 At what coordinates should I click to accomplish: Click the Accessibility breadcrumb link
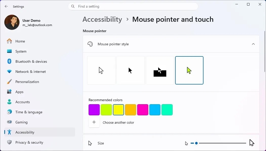[x=102, y=19]
